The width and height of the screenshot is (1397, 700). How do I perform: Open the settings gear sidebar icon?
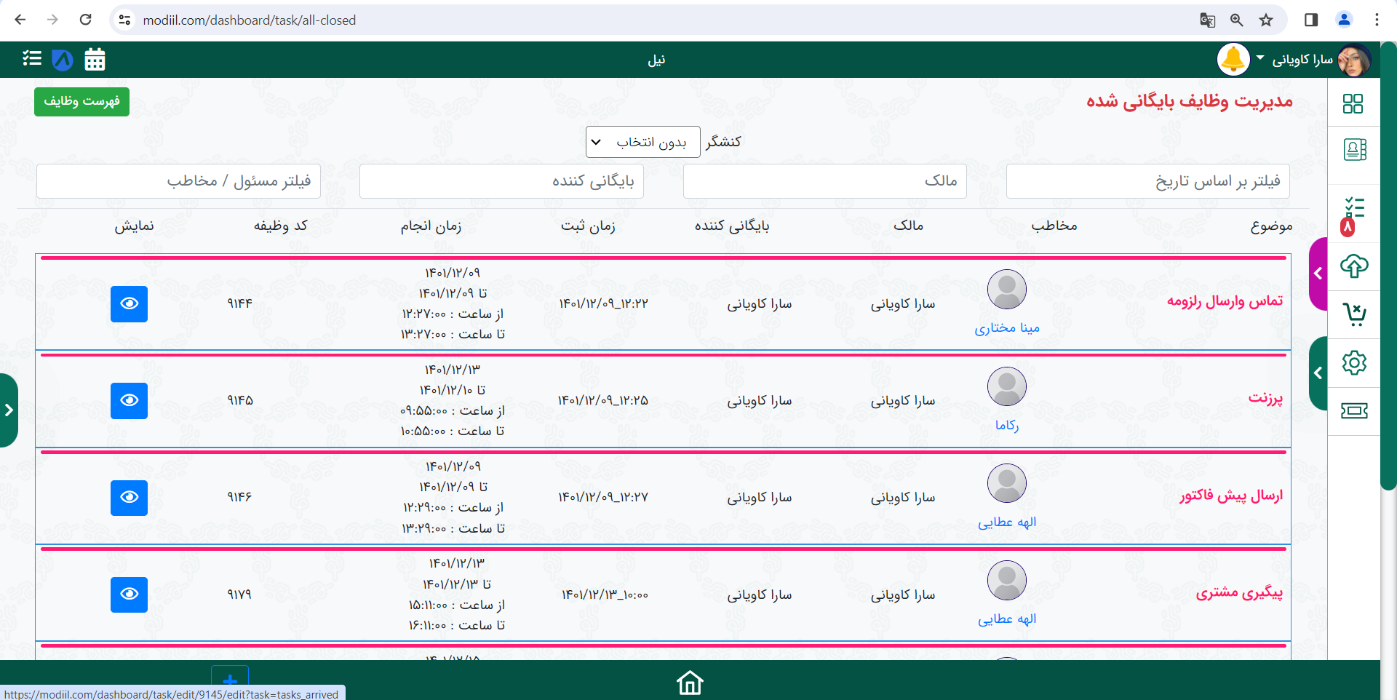point(1354,362)
